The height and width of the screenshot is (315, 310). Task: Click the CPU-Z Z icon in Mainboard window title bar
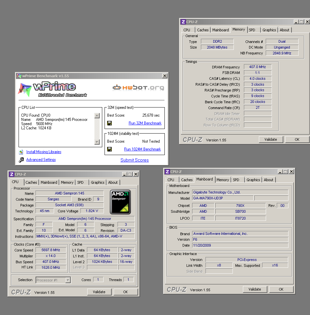(167, 172)
